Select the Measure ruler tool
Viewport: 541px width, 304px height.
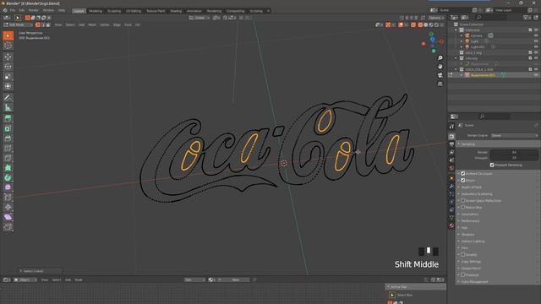click(x=8, y=107)
